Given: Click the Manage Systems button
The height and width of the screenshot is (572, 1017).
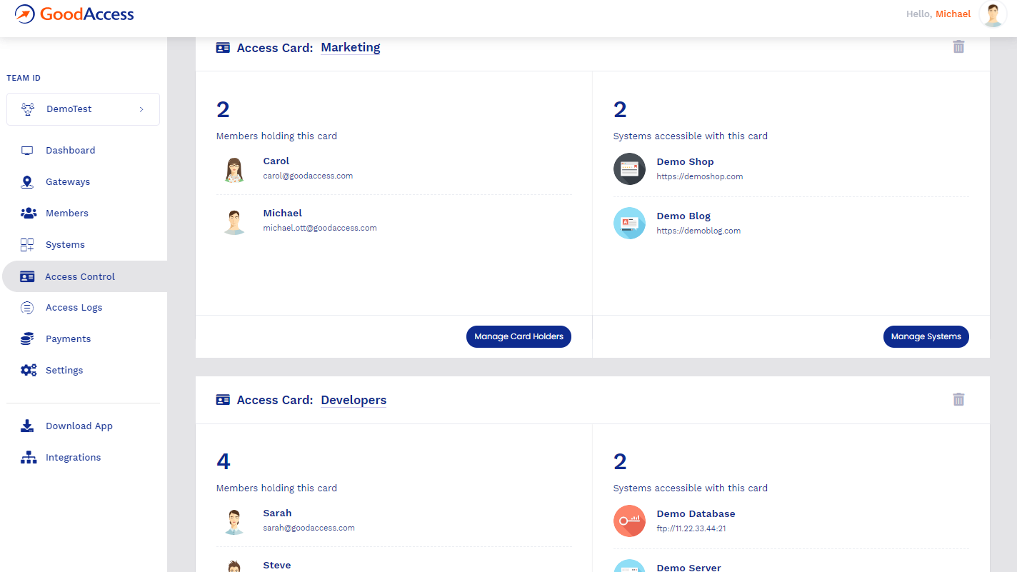Looking at the screenshot, I should pyautogui.click(x=926, y=336).
